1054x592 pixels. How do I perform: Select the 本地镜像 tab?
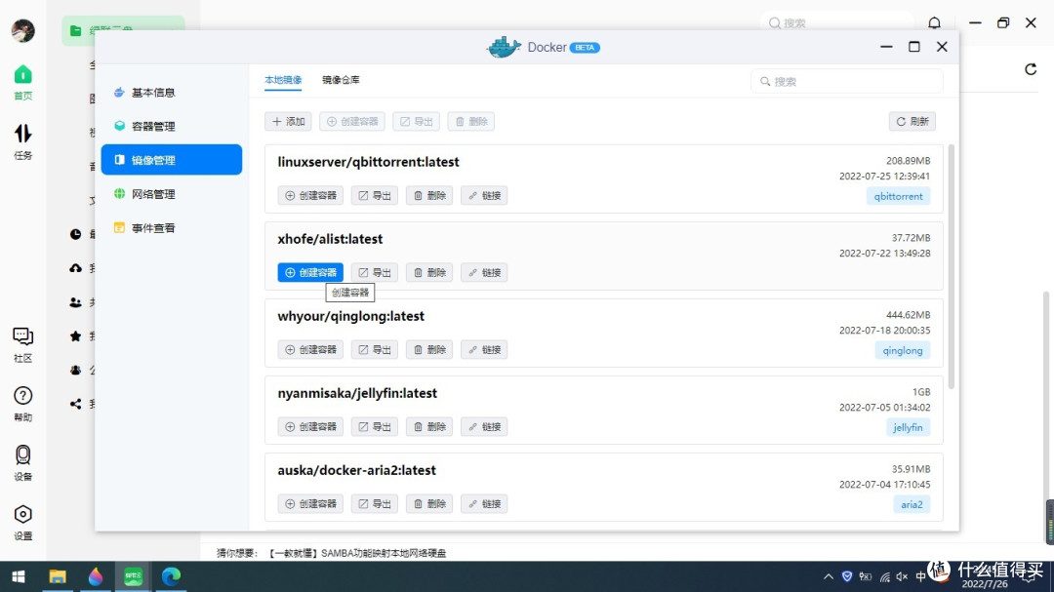(x=282, y=80)
